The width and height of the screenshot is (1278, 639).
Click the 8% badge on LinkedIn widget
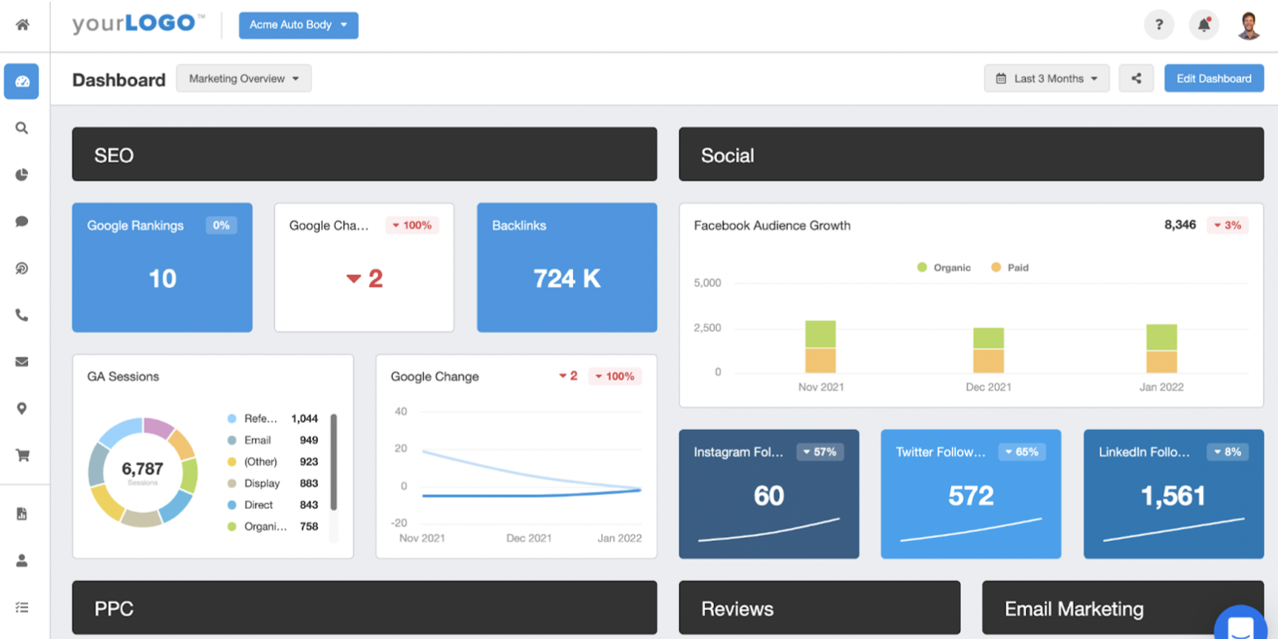(1227, 451)
